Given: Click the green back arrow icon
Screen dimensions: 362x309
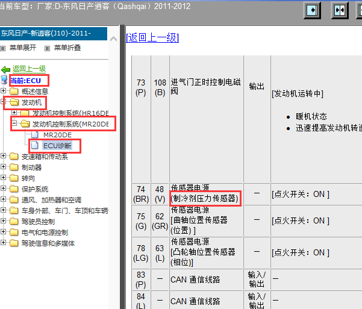Looking at the screenshot, I should [x=5, y=69].
